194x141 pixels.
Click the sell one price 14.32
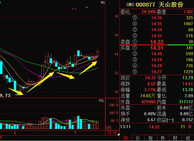[157, 42]
